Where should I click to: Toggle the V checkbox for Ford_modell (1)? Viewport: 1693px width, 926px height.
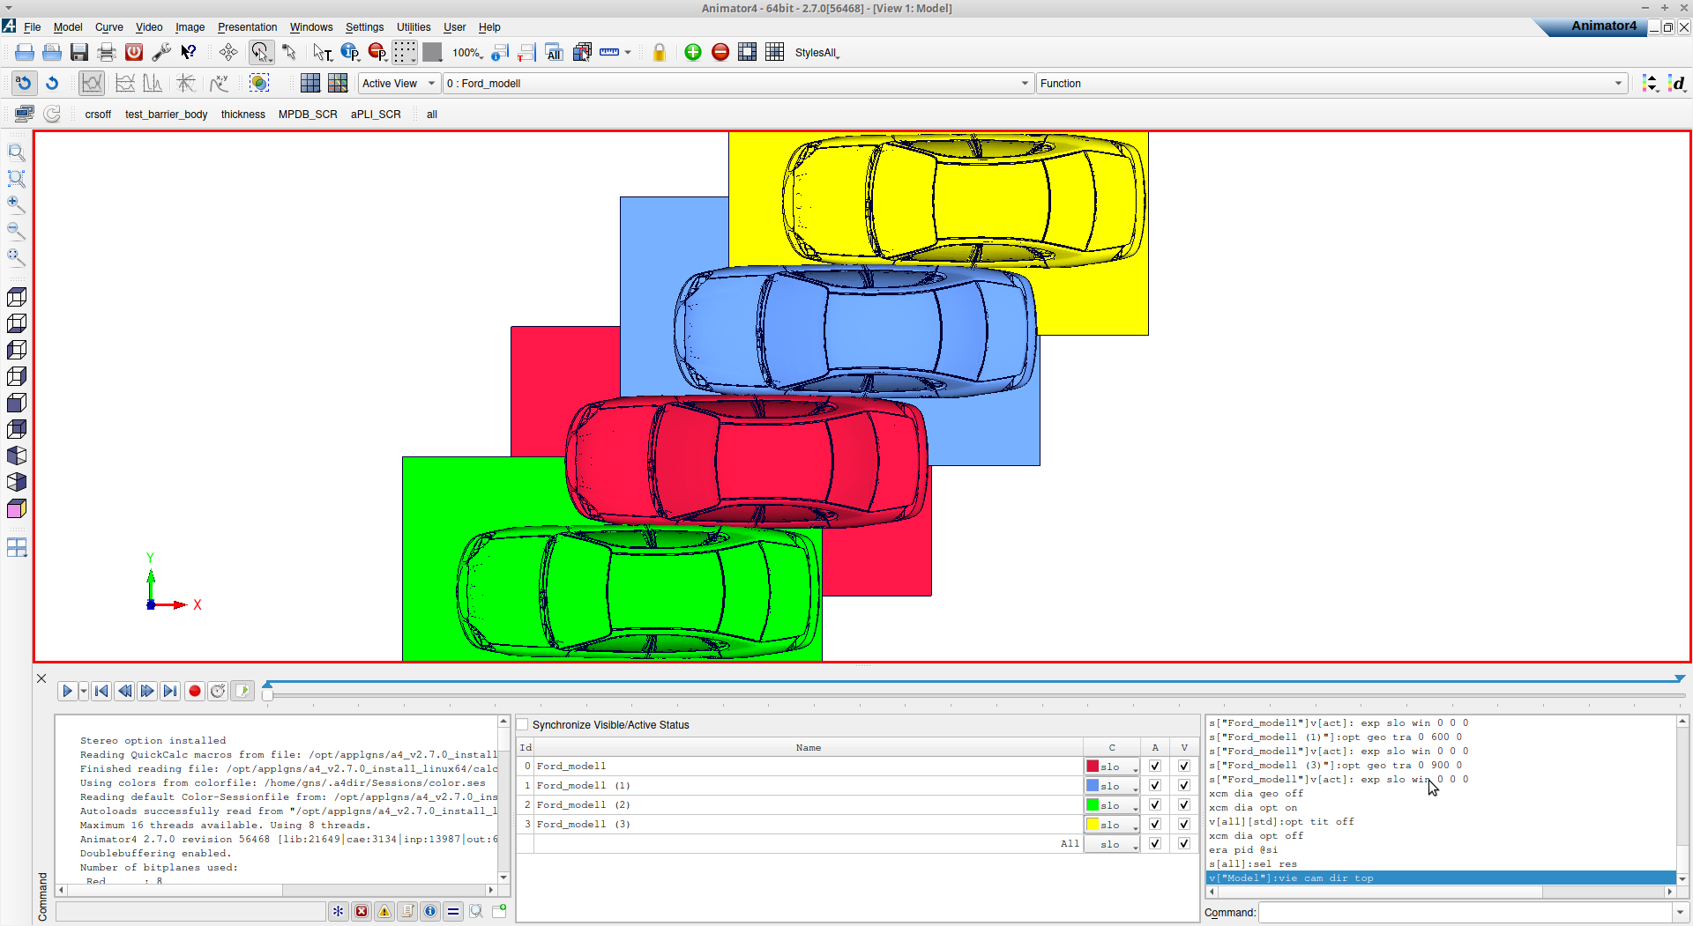[x=1184, y=786]
